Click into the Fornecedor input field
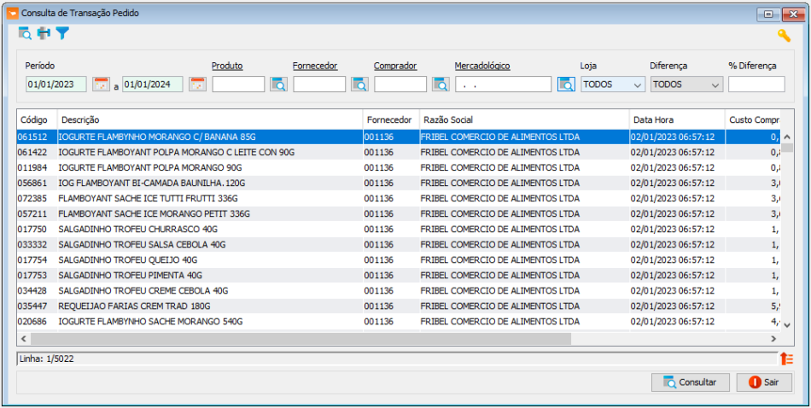811x408 pixels. pos(319,85)
